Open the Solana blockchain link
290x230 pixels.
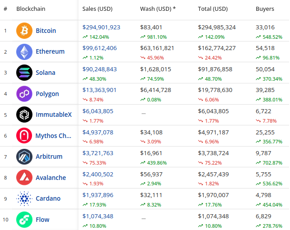click(46, 73)
